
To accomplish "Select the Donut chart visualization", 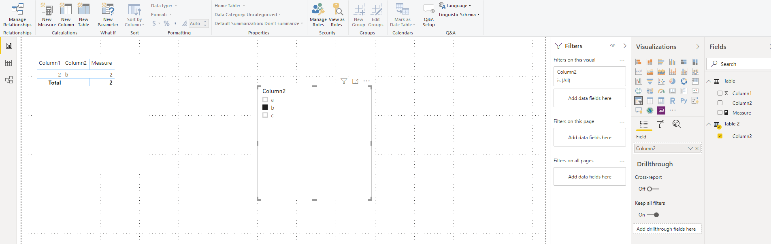I will pos(684,81).
